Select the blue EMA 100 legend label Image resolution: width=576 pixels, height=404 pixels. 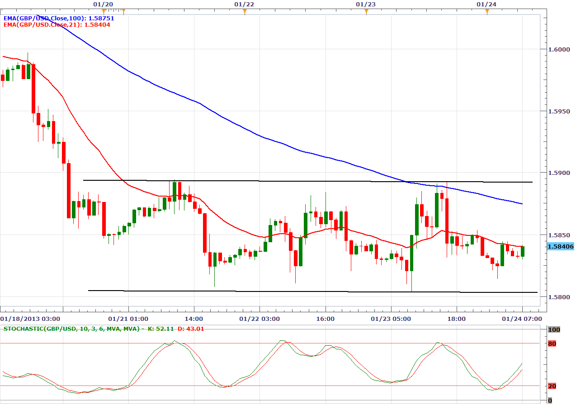click(x=59, y=19)
